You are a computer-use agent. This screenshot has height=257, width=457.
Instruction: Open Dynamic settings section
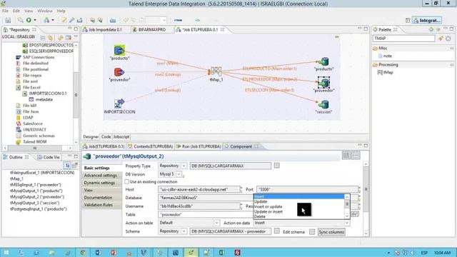pyautogui.click(x=99, y=183)
